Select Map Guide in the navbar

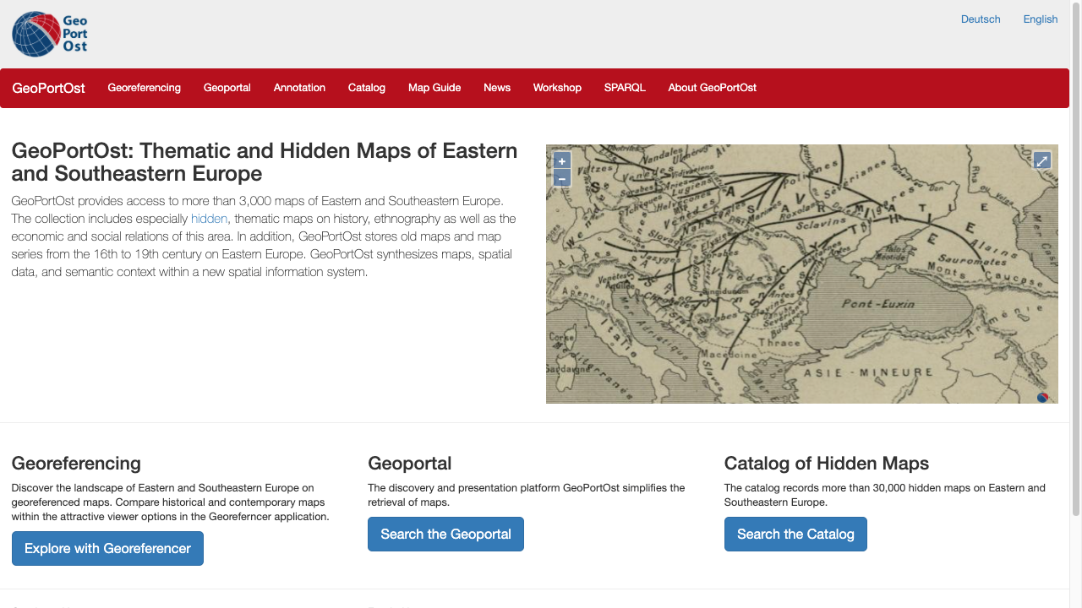tap(434, 88)
